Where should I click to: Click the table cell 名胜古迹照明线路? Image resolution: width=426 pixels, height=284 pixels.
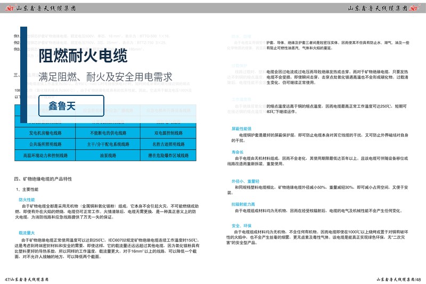(x=168, y=144)
